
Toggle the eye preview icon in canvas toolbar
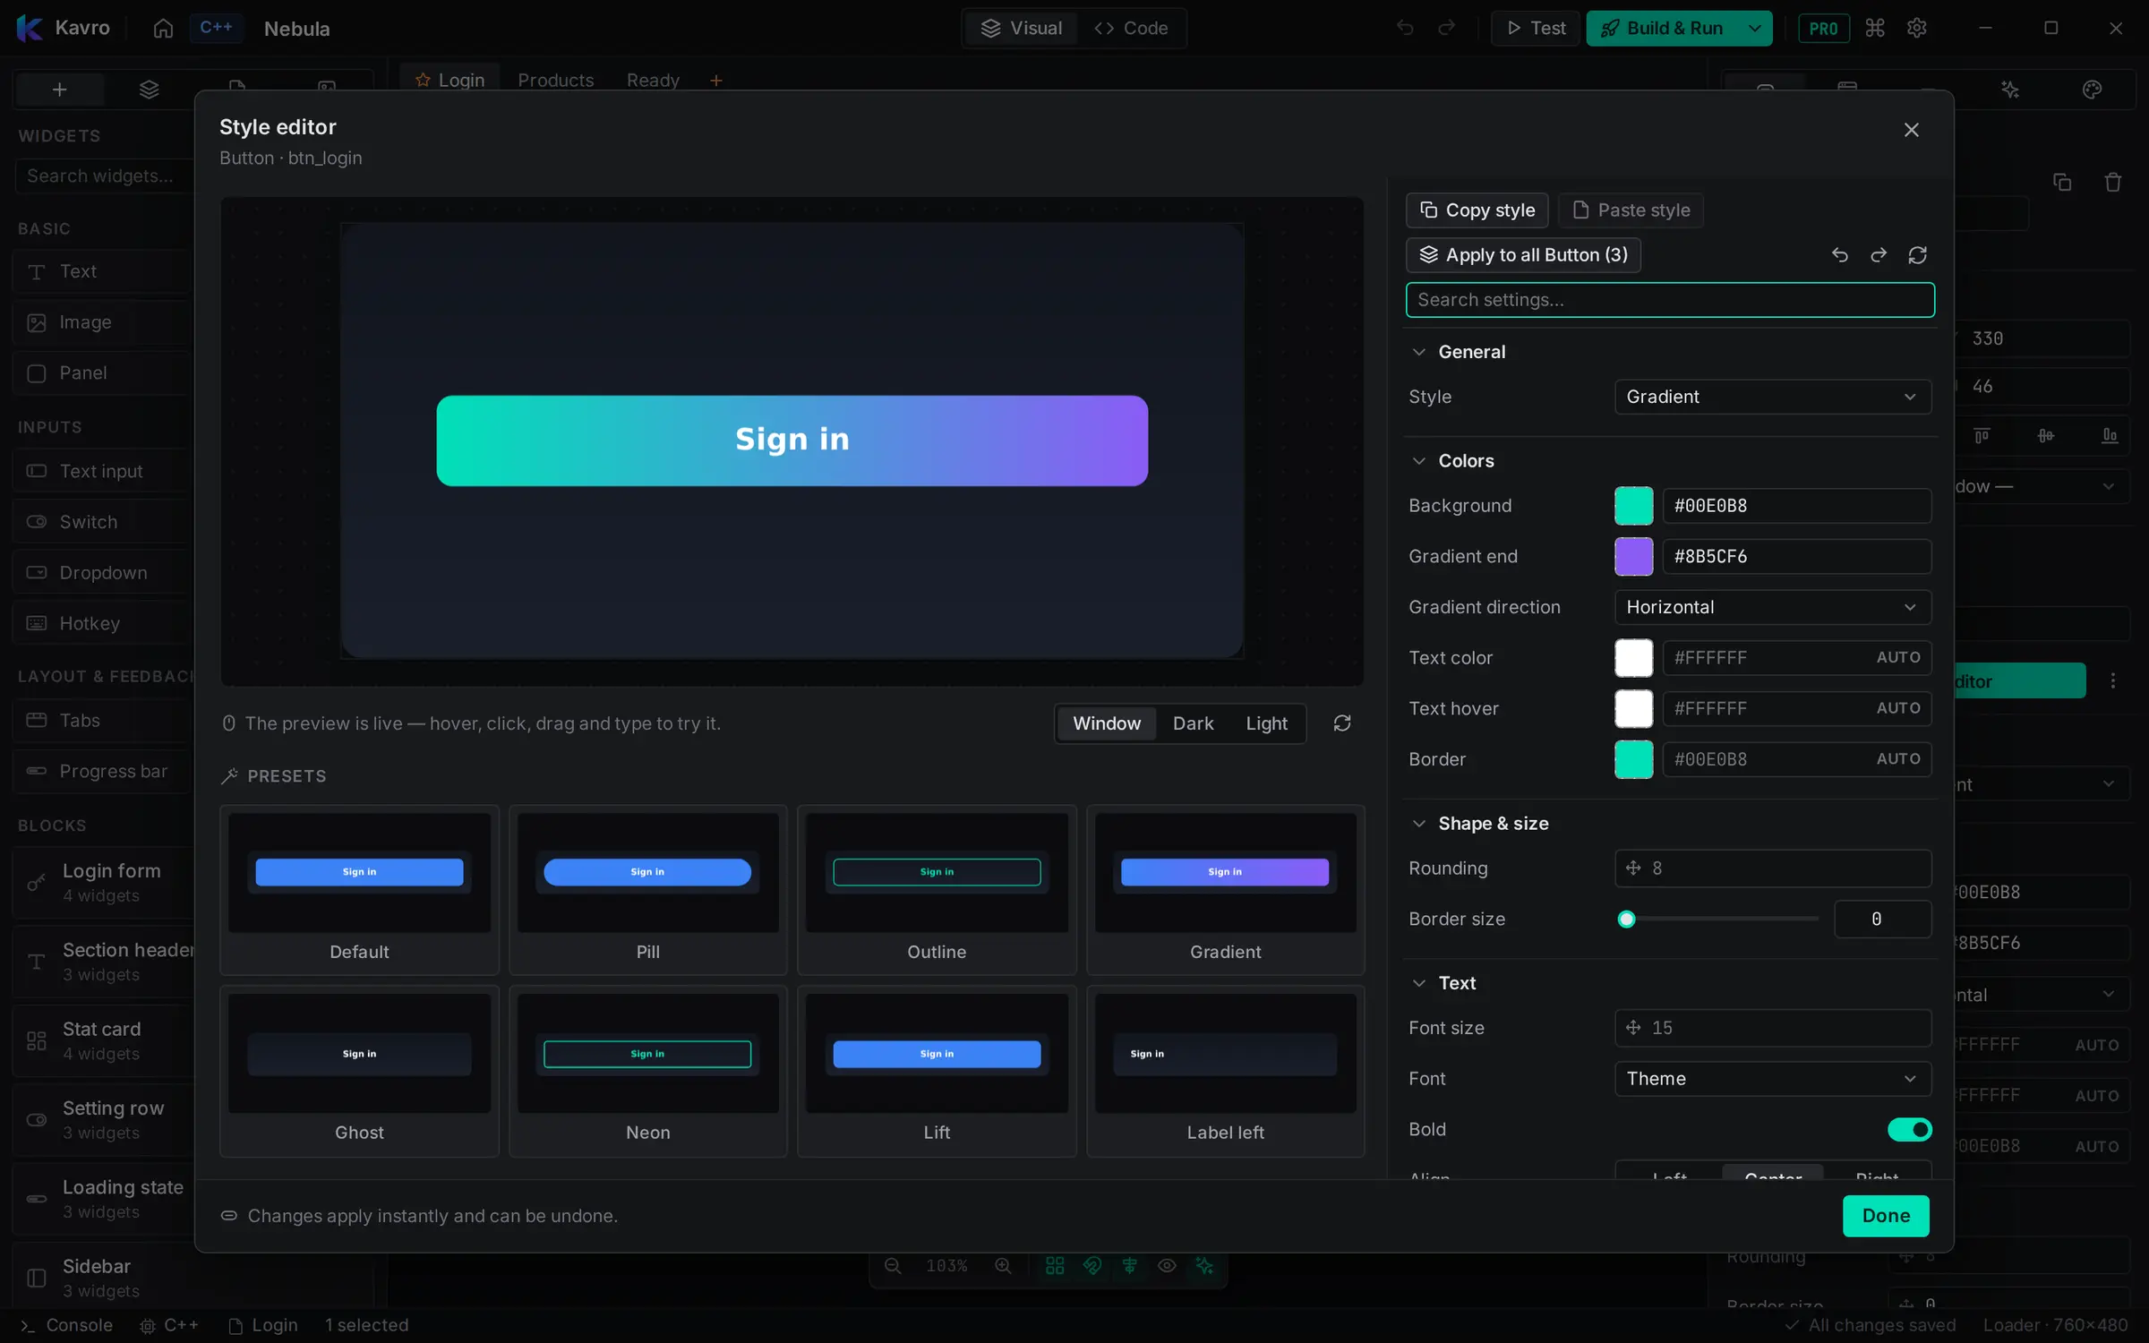pyautogui.click(x=1167, y=1266)
